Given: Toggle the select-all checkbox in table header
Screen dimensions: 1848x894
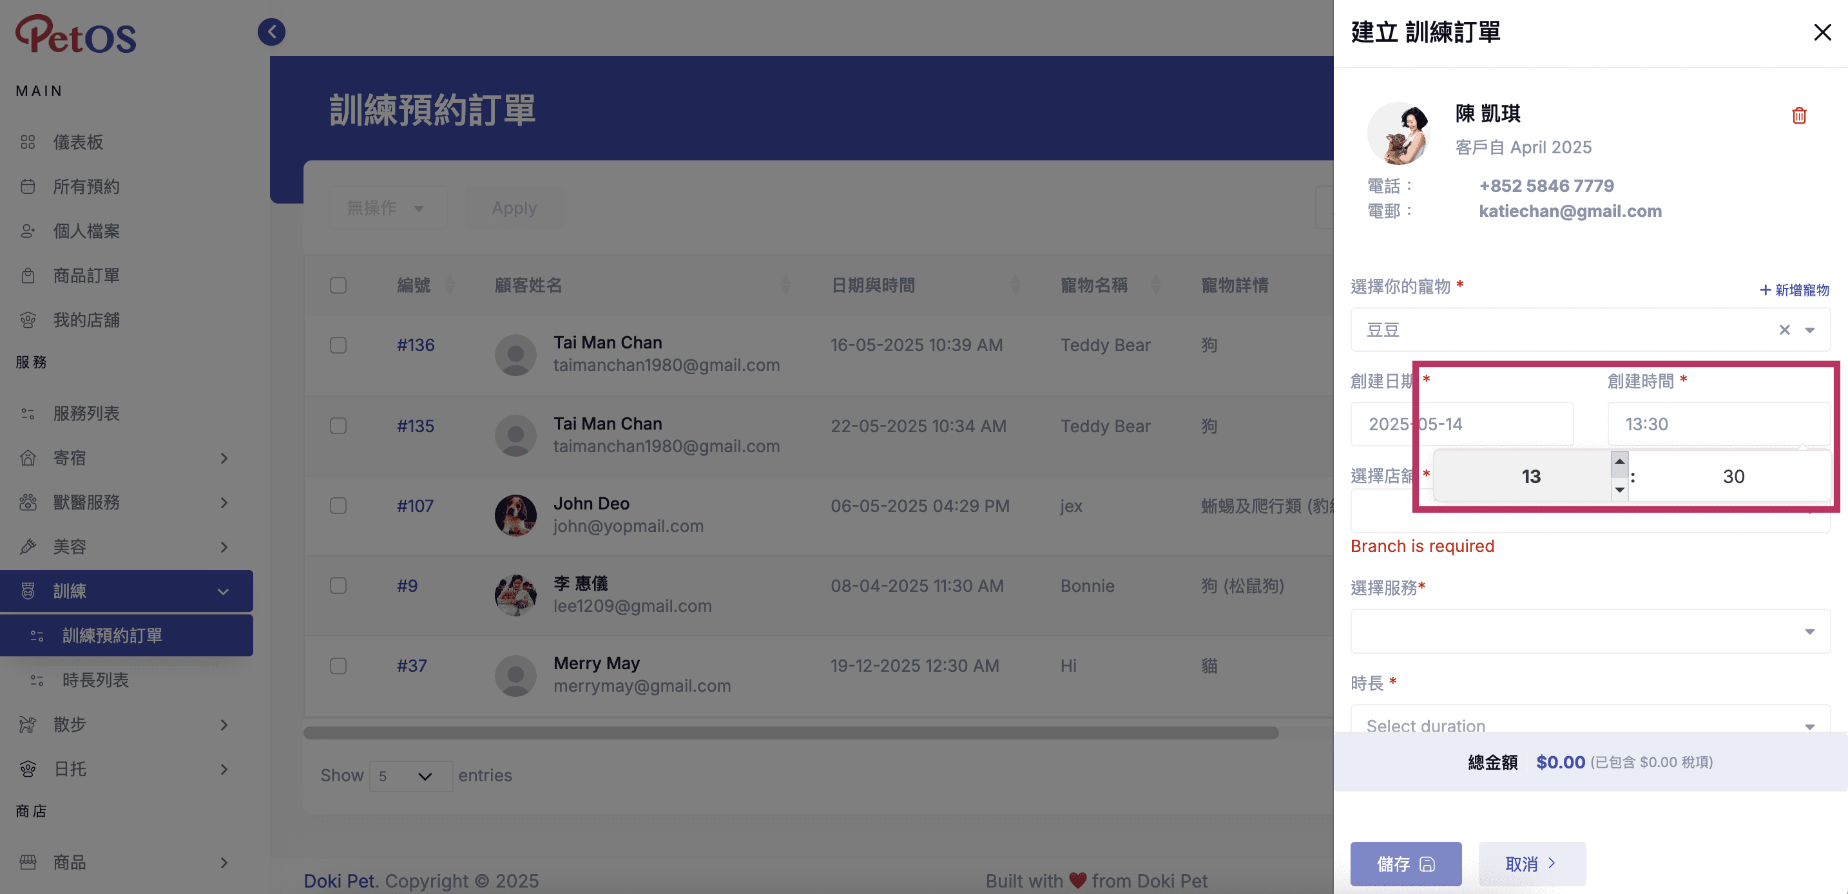Looking at the screenshot, I should coord(338,285).
